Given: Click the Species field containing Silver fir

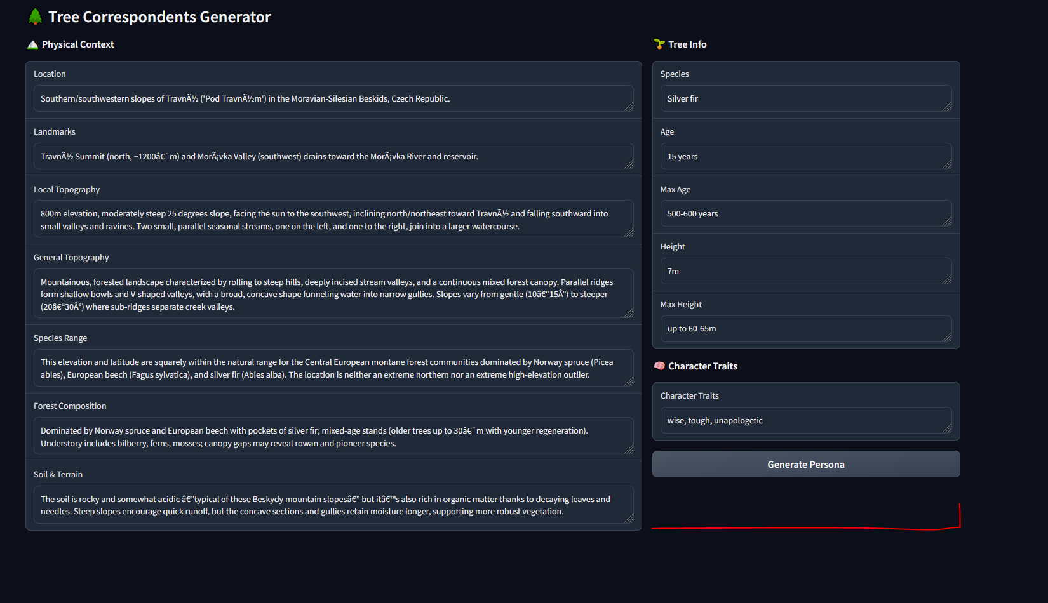Looking at the screenshot, I should pos(805,99).
